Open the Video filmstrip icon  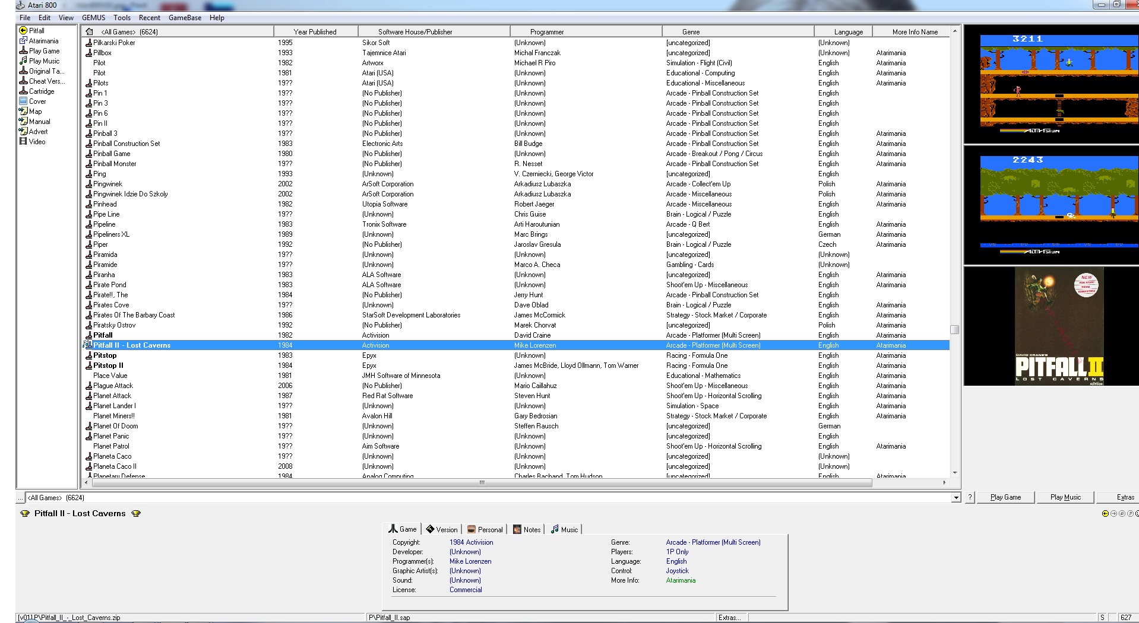coord(23,142)
